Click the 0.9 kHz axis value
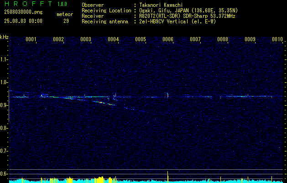This screenshot has height=183, width=287. (x=4, y=105)
